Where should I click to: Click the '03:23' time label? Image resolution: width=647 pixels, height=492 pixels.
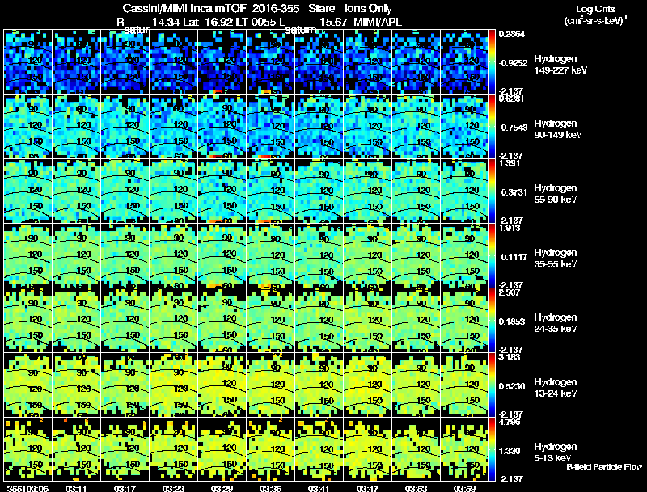click(x=173, y=489)
